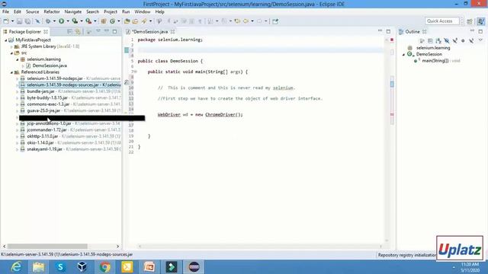
Task: Click the Open Type folder icon
Action: (x=127, y=21)
